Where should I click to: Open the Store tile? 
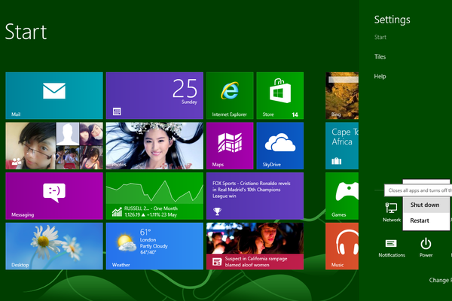pyautogui.click(x=280, y=96)
